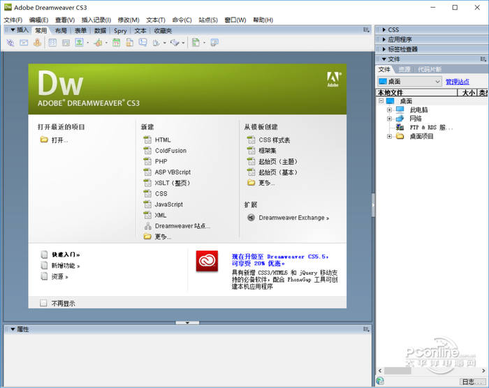Create a new PHP document
Screen dimensions: 489x388
161,161
